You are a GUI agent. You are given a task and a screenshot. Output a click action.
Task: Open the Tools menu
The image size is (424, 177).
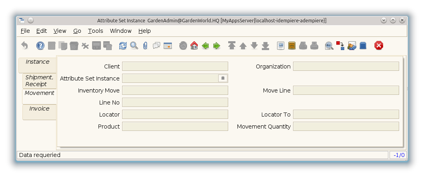[95, 31]
